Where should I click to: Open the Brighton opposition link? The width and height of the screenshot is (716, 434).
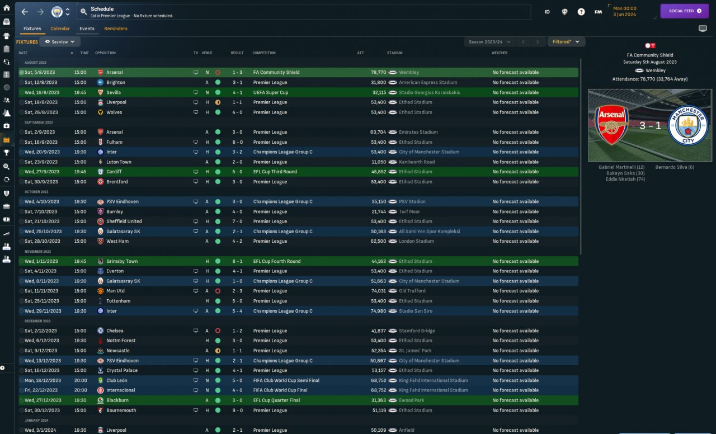pos(116,82)
